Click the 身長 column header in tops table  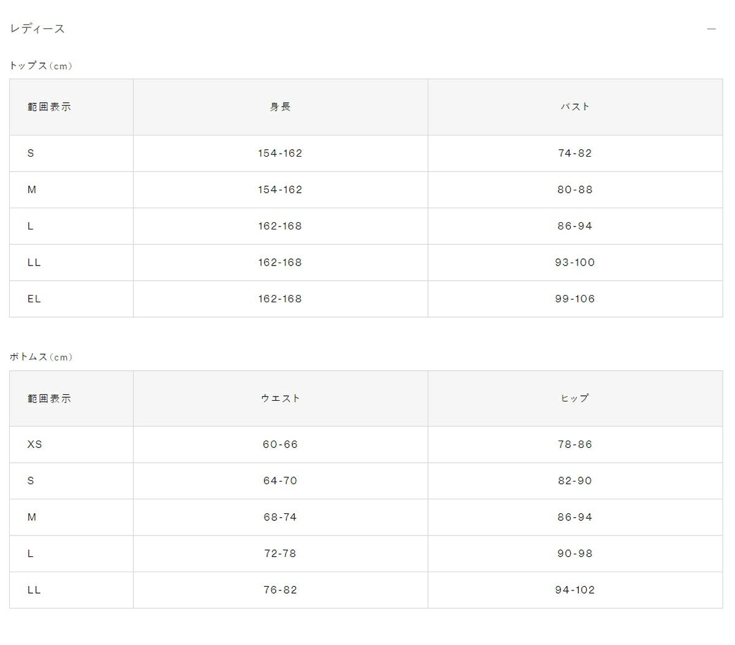(281, 107)
